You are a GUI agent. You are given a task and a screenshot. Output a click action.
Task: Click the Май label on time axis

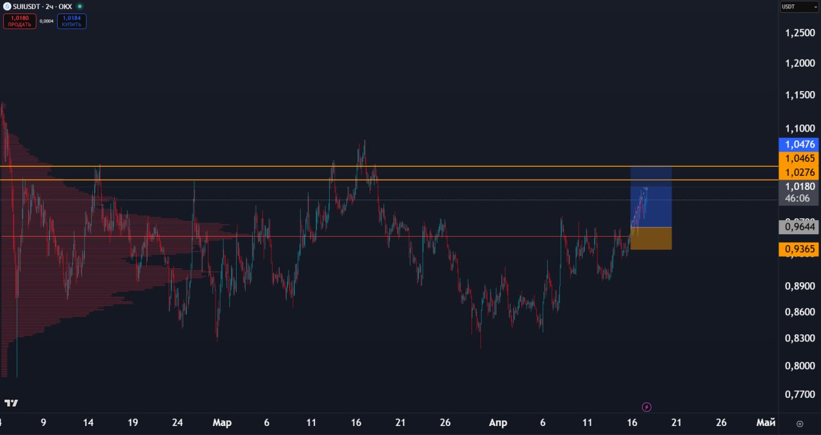(x=765, y=423)
